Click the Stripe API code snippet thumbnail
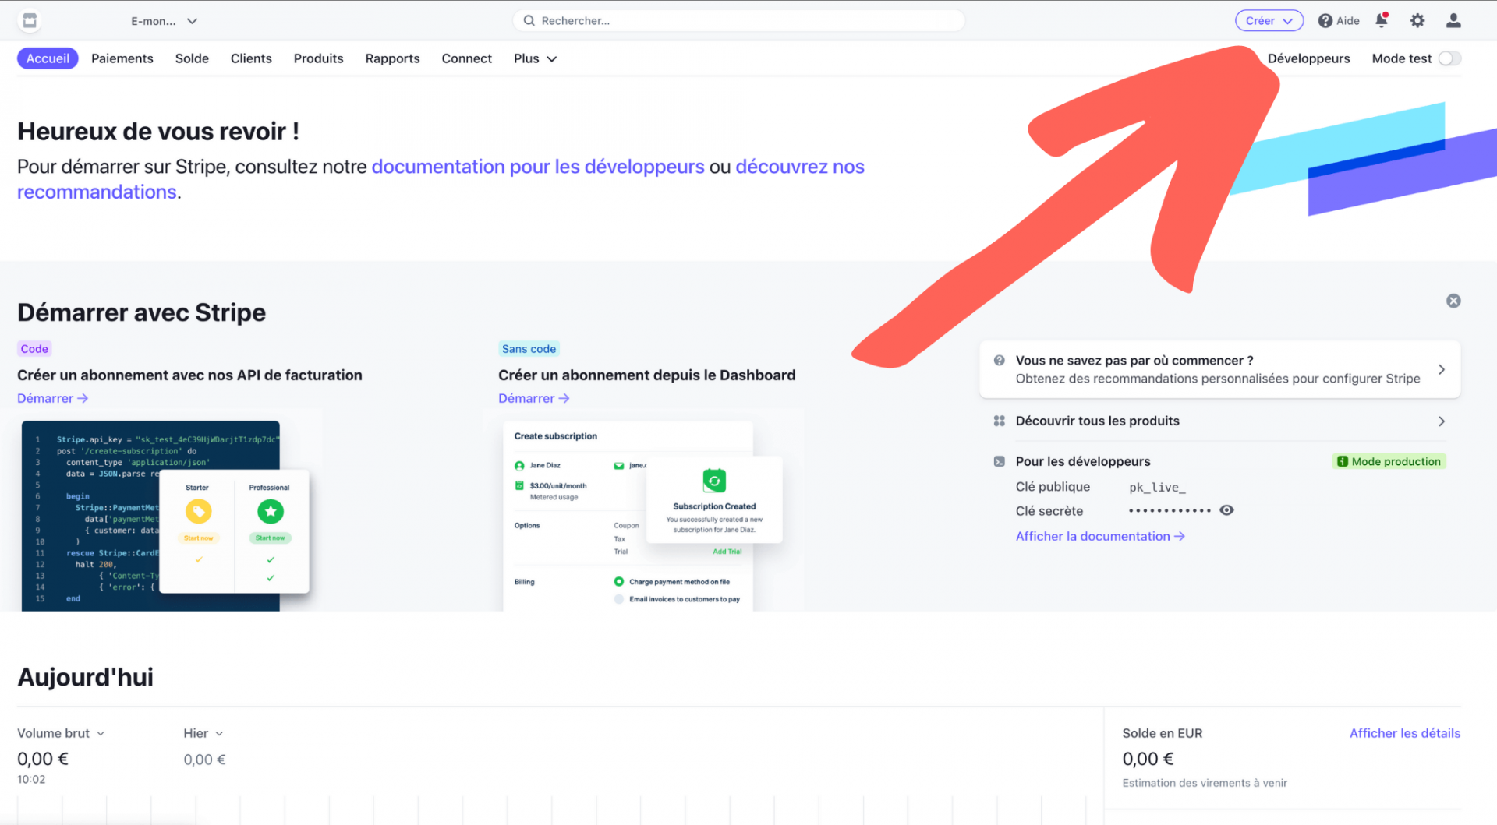 pyautogui.click(x=165, y=516)
